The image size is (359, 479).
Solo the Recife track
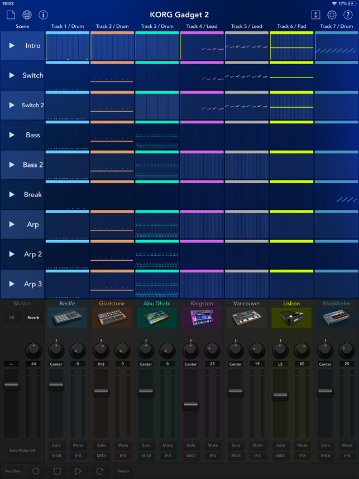point(56,445)
